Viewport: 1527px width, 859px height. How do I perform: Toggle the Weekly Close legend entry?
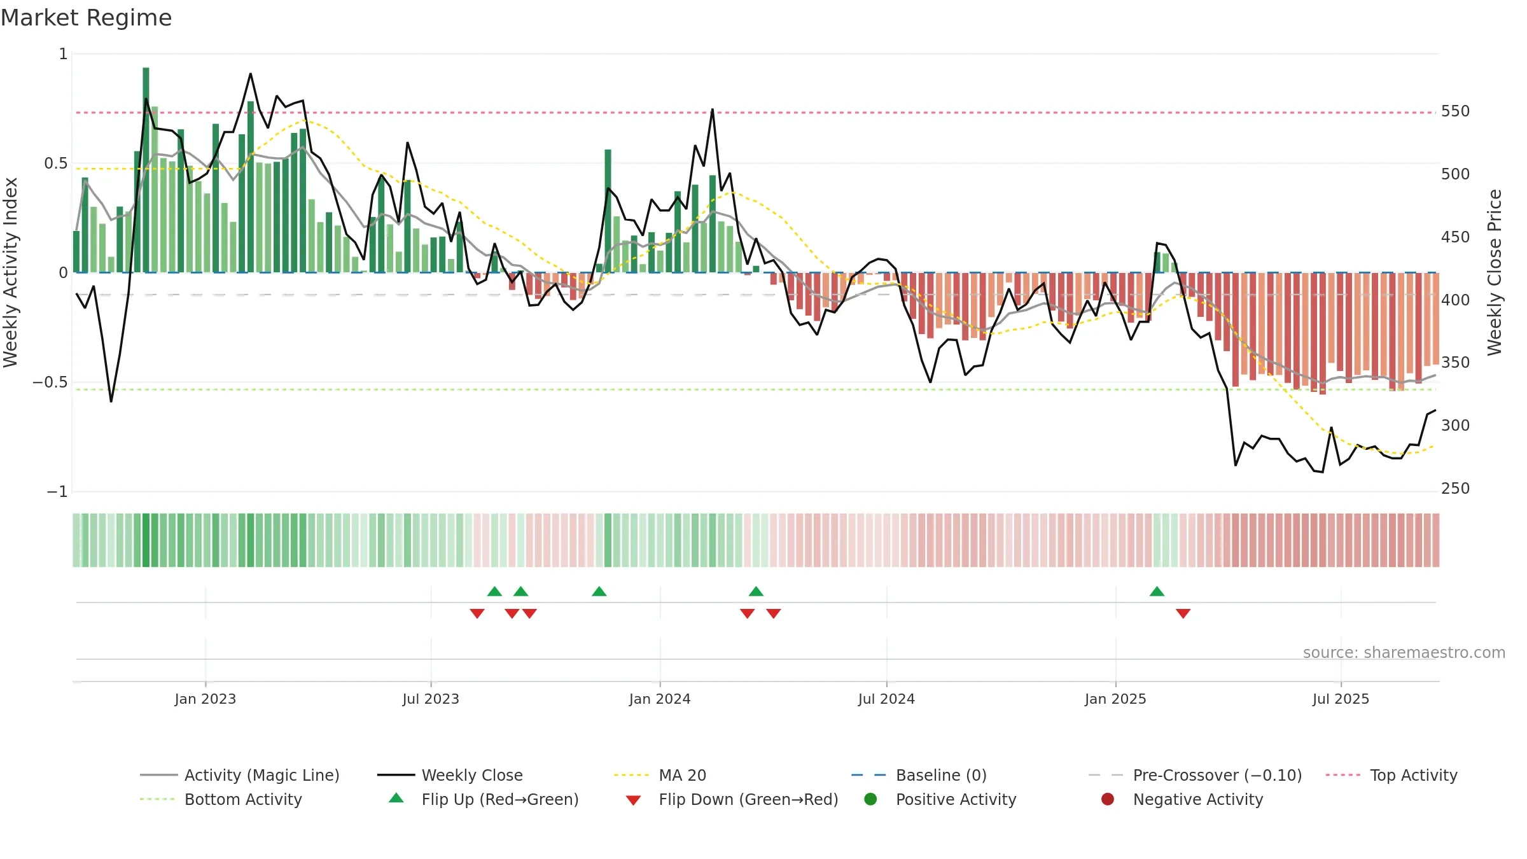point(450,775)
